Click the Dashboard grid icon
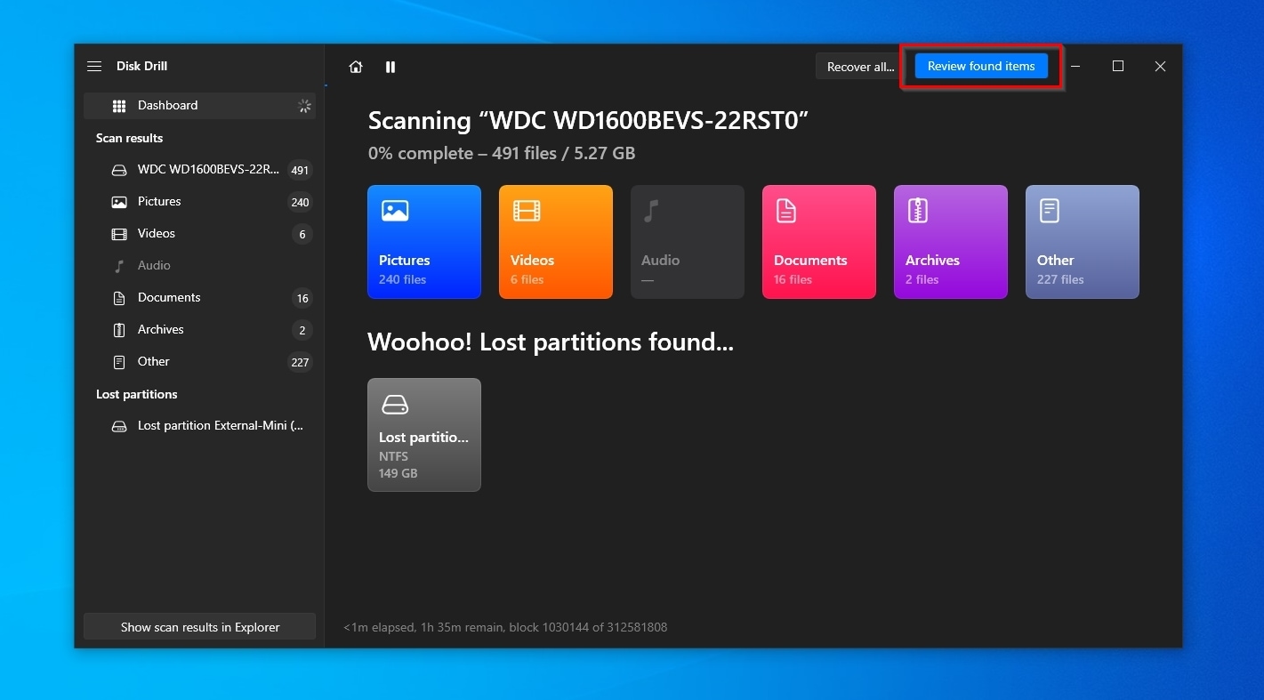The height and width of the screenshot is (700, 1264). [118, 105]
